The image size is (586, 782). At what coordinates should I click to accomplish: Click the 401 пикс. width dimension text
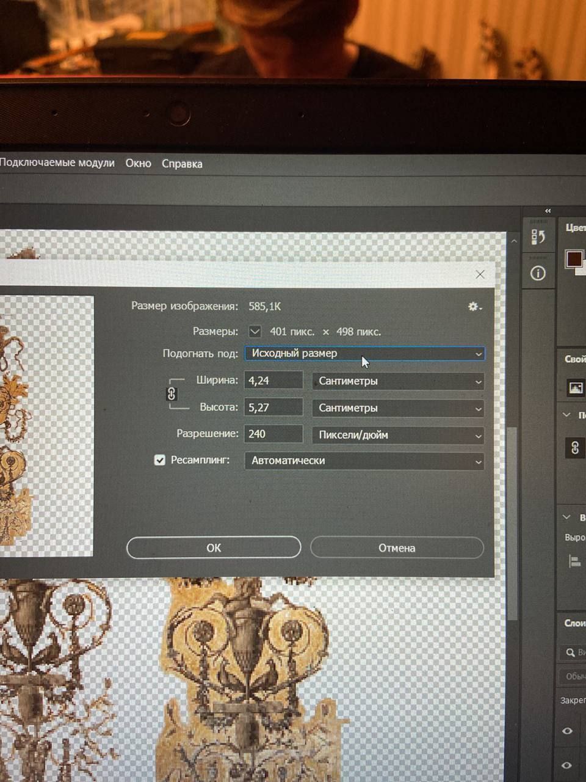coord(292,332)
